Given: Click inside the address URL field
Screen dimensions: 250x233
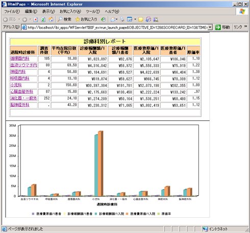Looking at the screenshot, I should coord(117,28).
